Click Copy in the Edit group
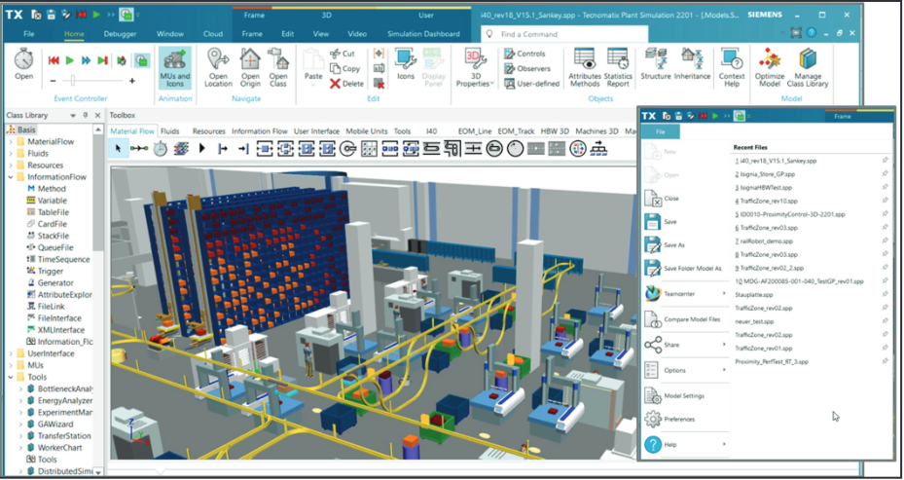This screenshot has width=904, height=480. click(x=344, y=69)
